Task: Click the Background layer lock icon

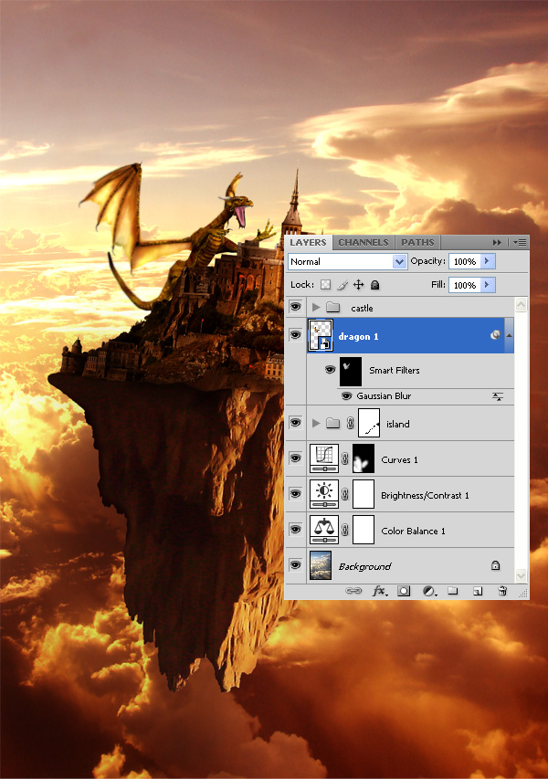Action: coord(495,565)
